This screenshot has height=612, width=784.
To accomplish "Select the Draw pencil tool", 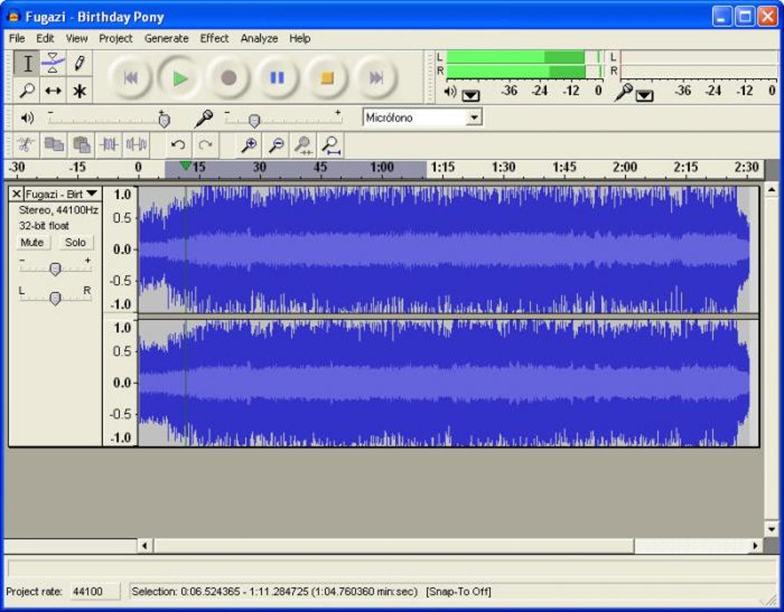I will click(x=78, y=63).
